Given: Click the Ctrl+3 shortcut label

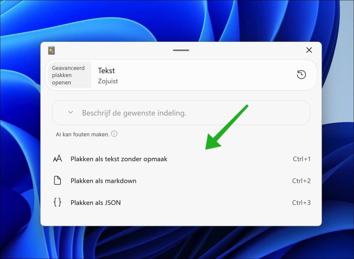Looking at the screenshot, I should 301,203.
